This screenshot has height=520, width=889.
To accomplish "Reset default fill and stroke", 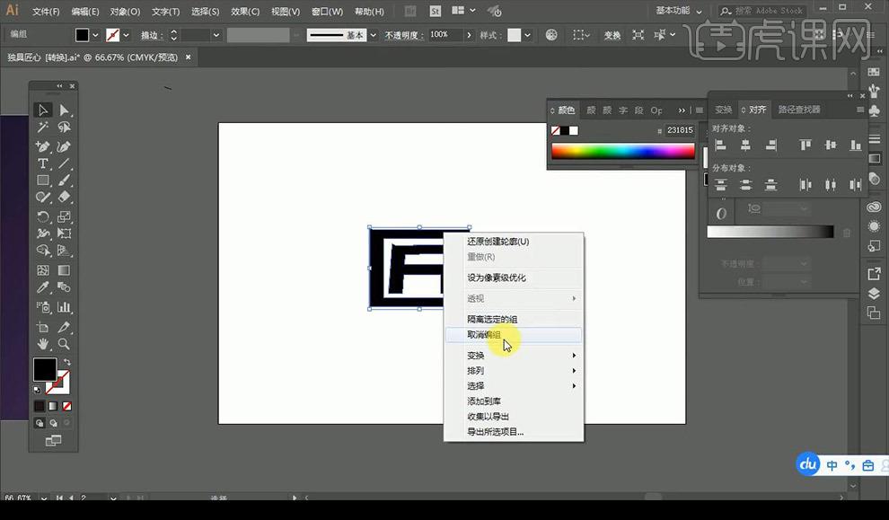I will (38, 390).
